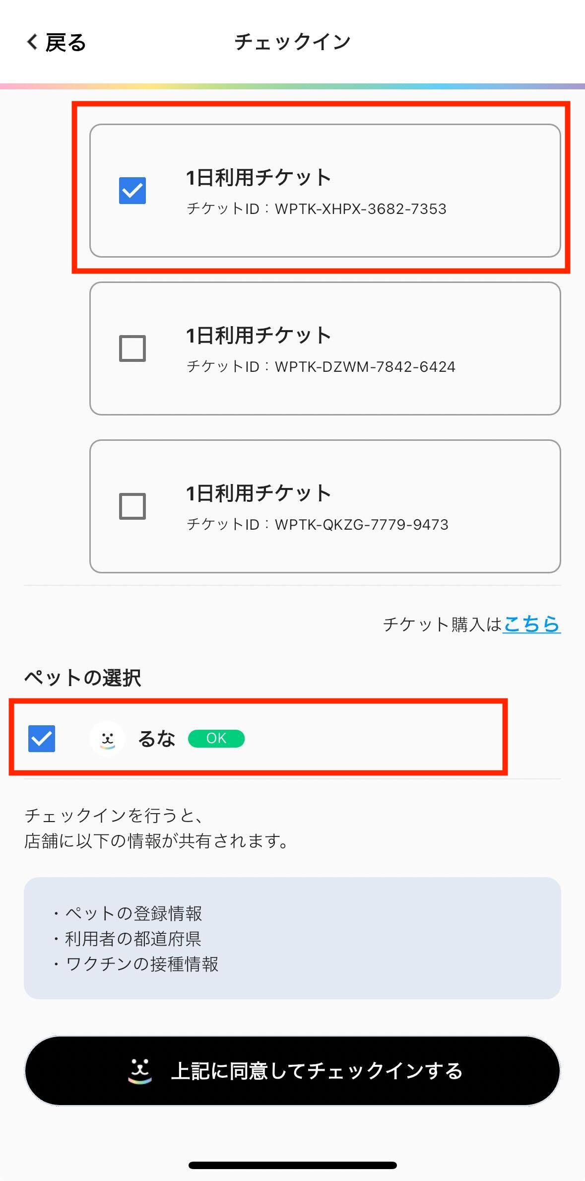Toggle the checkbox for pet るな
585x1181 pixels.
(x=42, y=739)
